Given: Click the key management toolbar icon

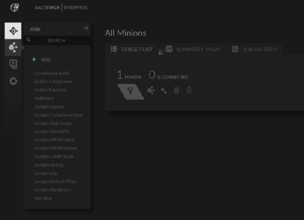Looking at the screenshot, I should coord(163,90).
